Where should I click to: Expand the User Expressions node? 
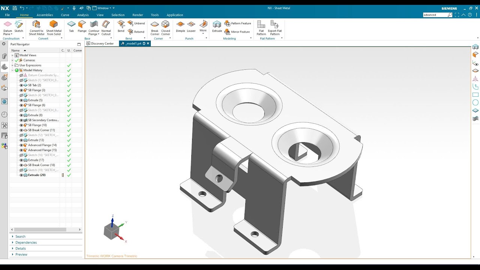(x=12, y=65)
